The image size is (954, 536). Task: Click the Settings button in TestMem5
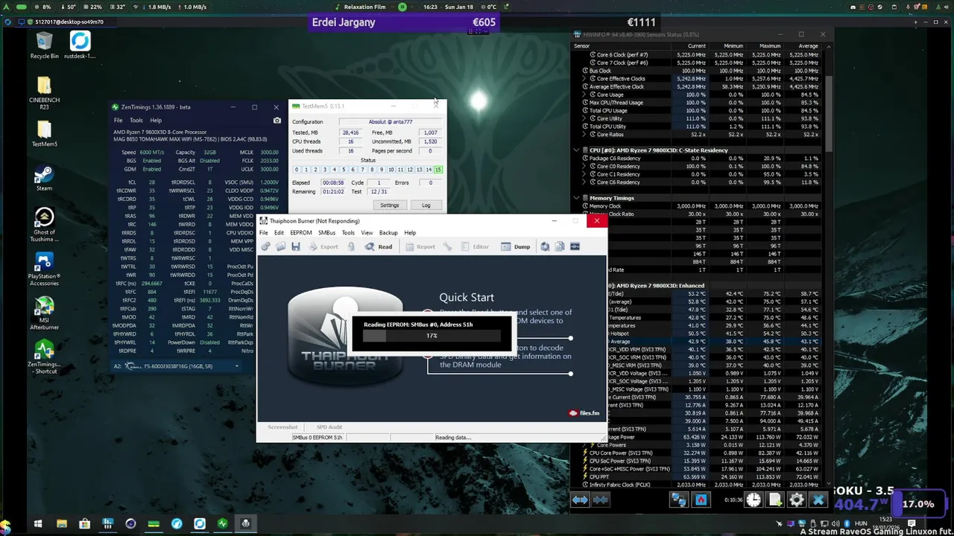point(389,205)
